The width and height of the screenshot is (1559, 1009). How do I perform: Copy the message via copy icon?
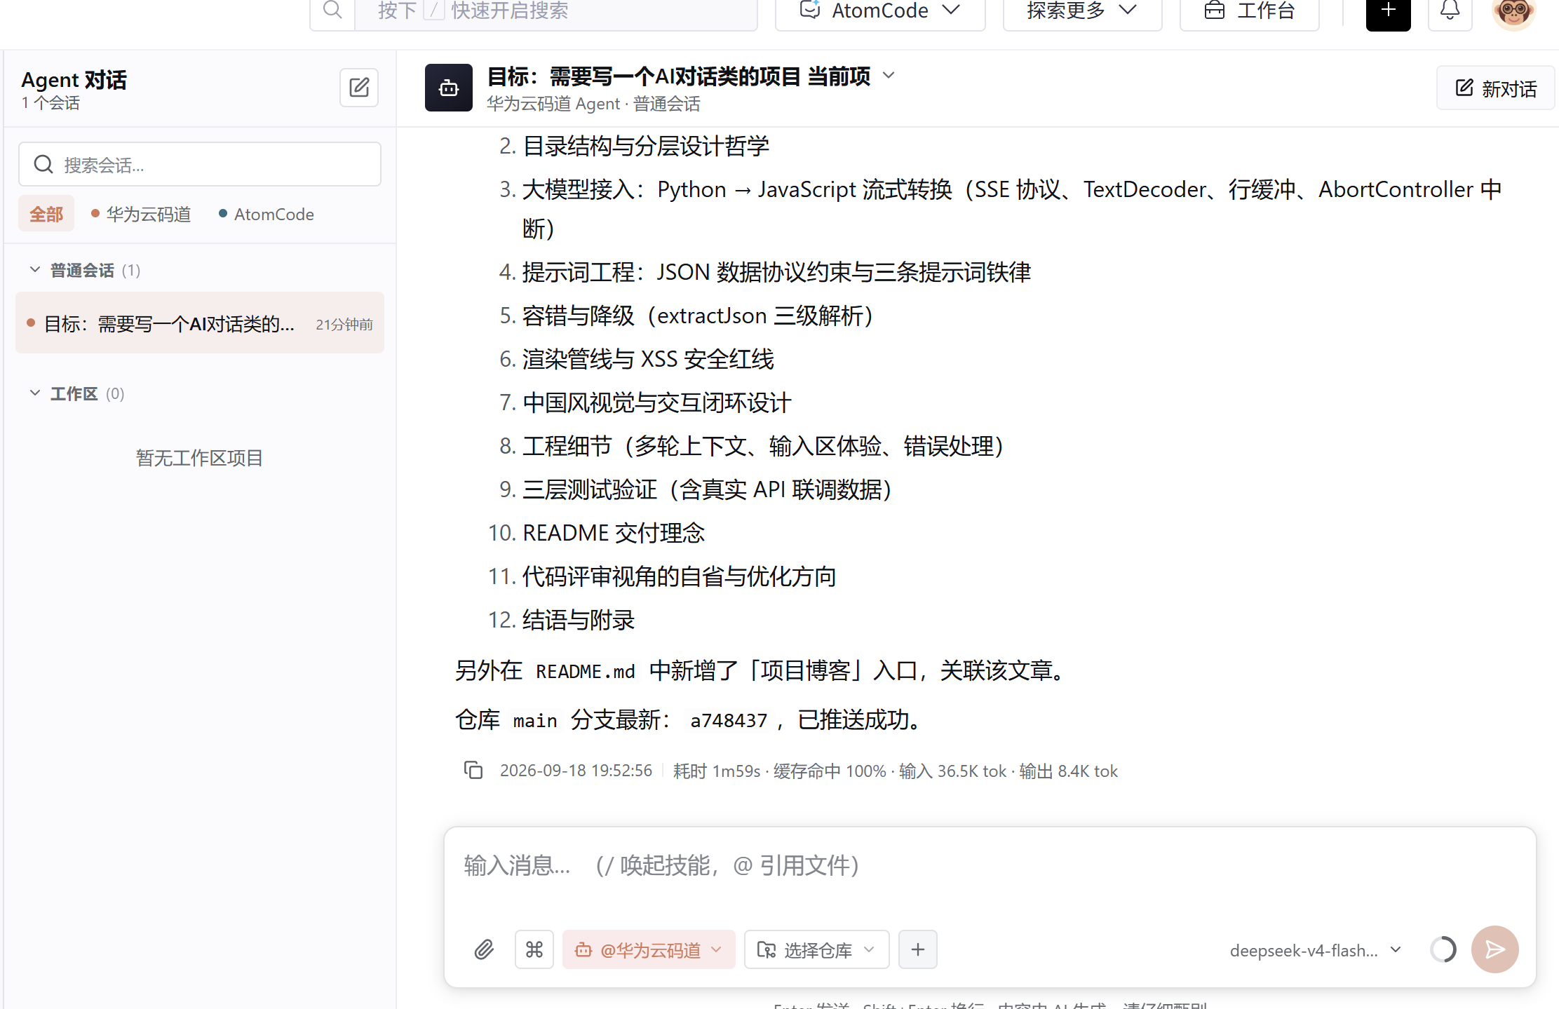(x=473, y=770)
